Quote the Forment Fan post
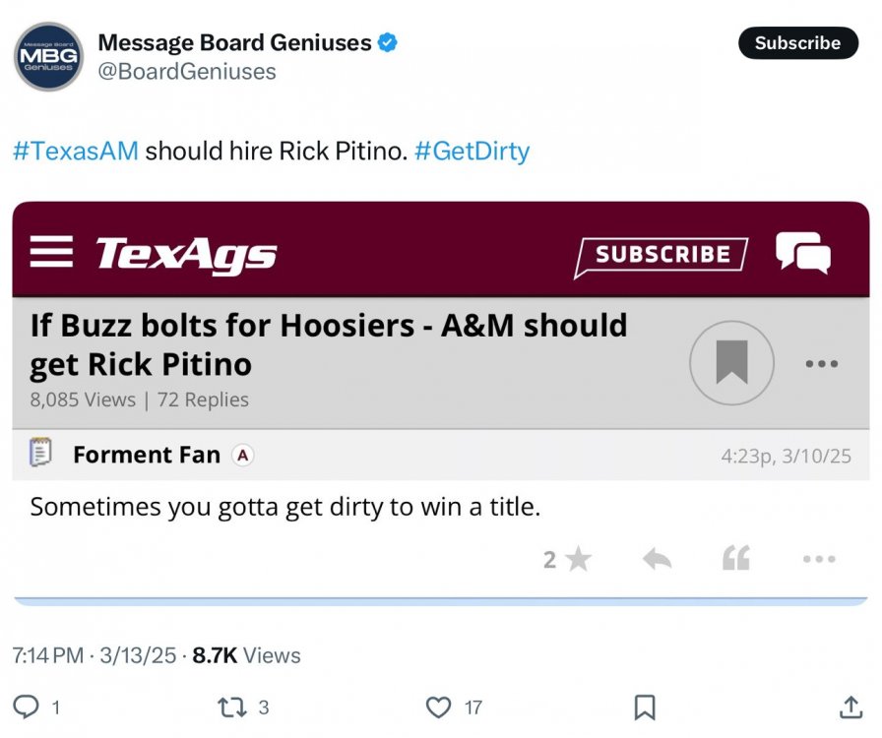This screenshot has width=882, height=738. [735, 560]
